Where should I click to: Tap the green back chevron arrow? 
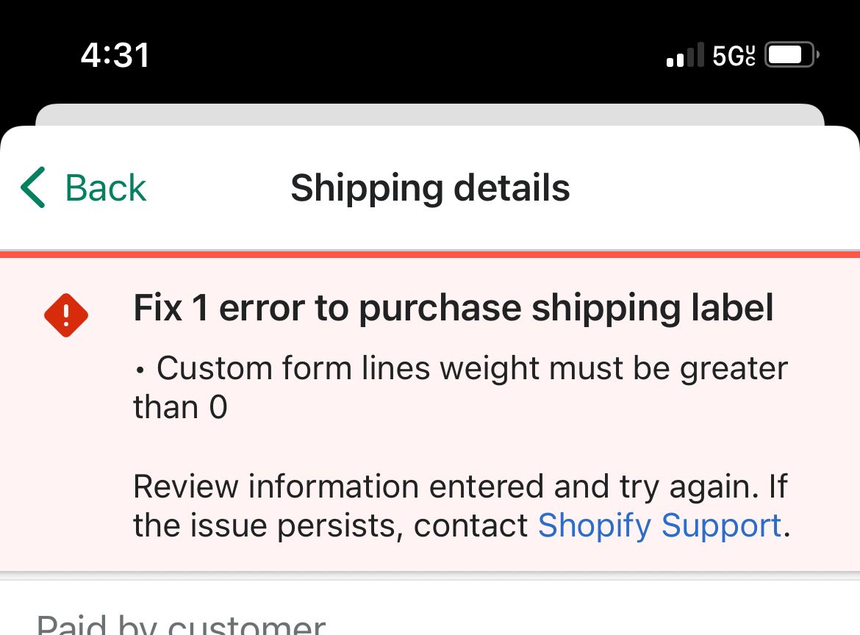pyautogui.click(x=34, y=187)
